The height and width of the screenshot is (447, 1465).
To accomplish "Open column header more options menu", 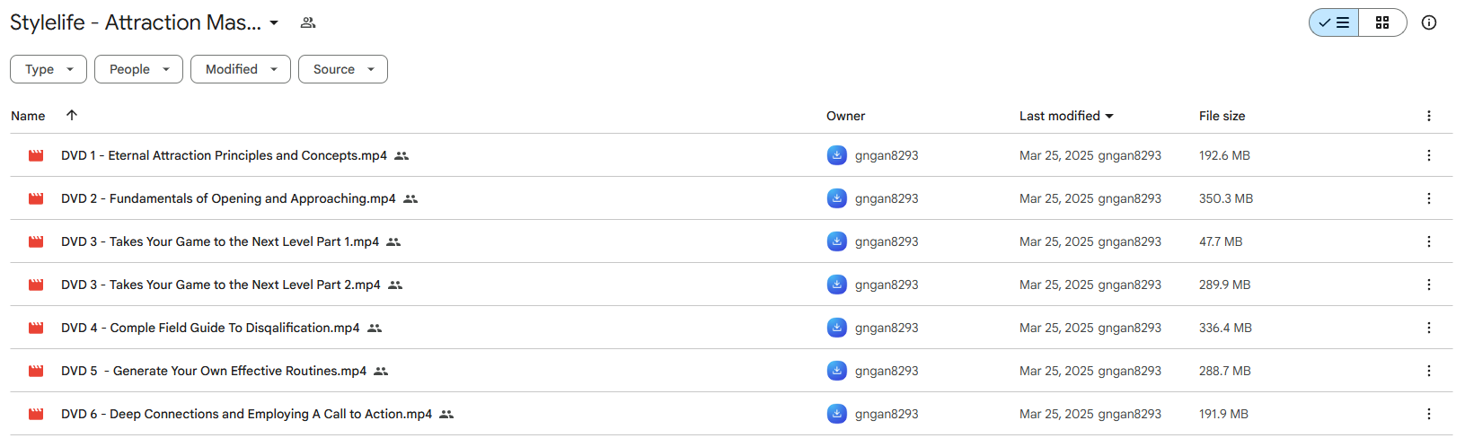I will [x=1428, y=116].
